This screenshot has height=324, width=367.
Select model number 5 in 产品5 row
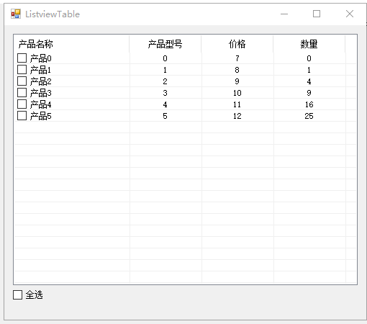[165, 116]
